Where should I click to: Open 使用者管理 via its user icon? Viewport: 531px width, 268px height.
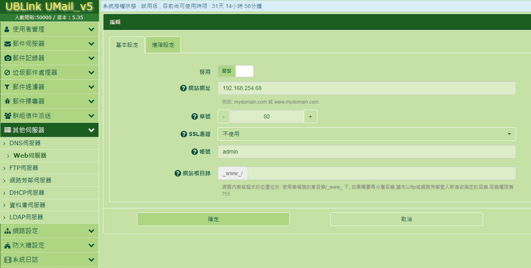point(7,29)
